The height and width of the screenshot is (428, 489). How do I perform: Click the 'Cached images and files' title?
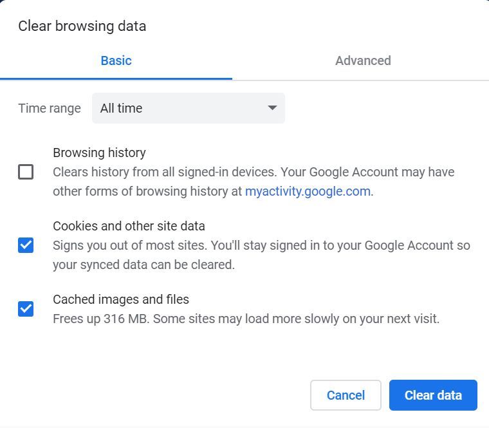(121, 299)
